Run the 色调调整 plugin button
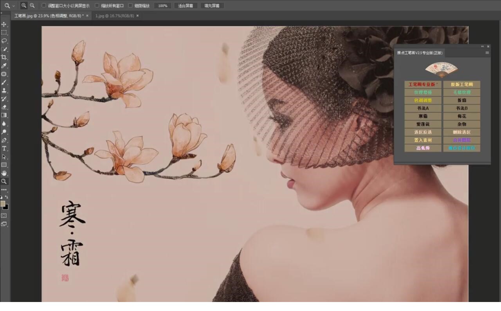This screenshot has height=311, width=501. tap(423, 100)
